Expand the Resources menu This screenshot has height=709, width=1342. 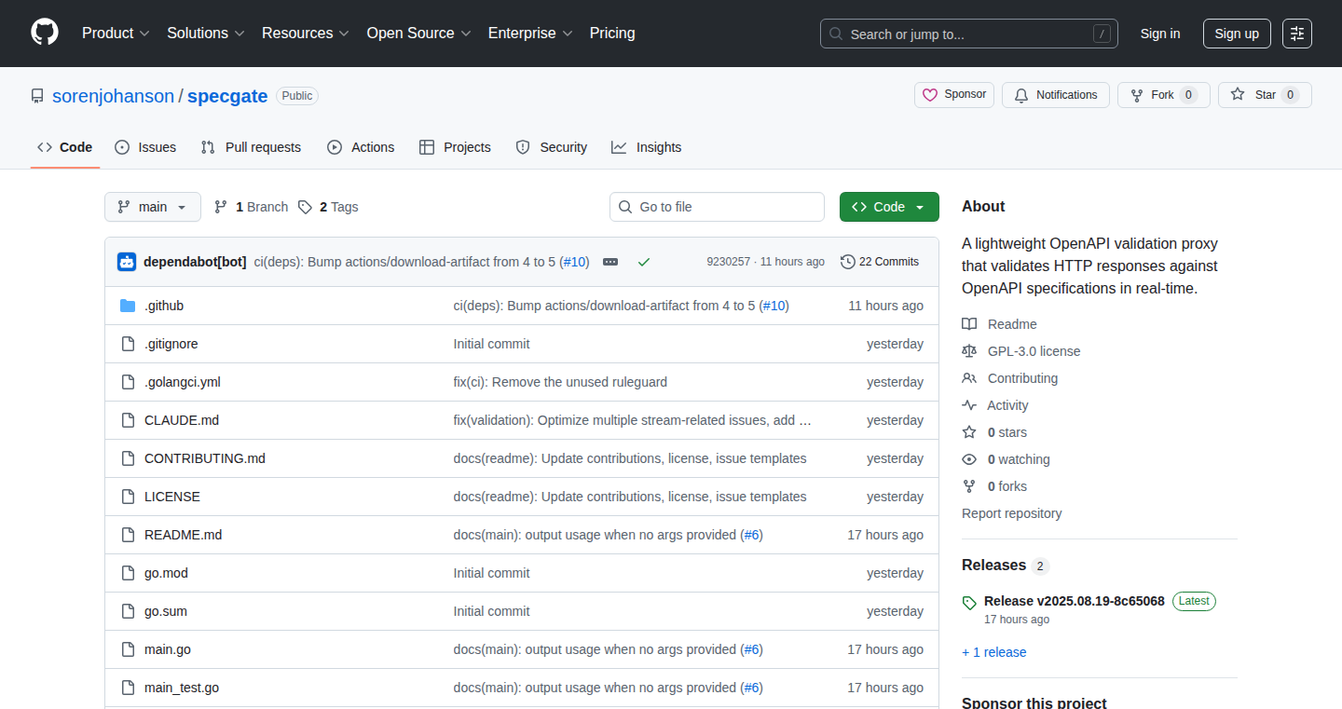(306, 34)
